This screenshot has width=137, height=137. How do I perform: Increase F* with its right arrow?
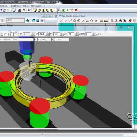tap(34, 34)
